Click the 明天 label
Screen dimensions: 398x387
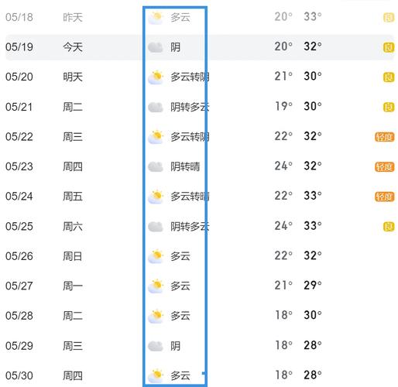73,77
